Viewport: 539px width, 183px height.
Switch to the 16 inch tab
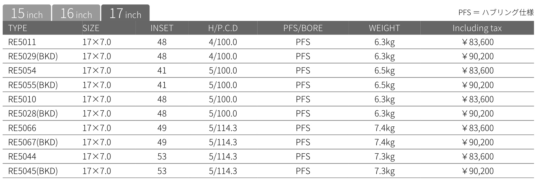[76, 13]
